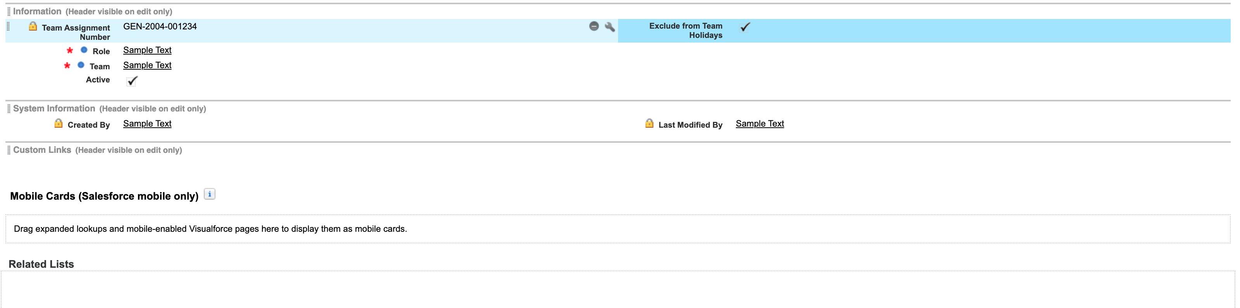
Task: Select the Last Modified By label
Action: coord(690,125)
